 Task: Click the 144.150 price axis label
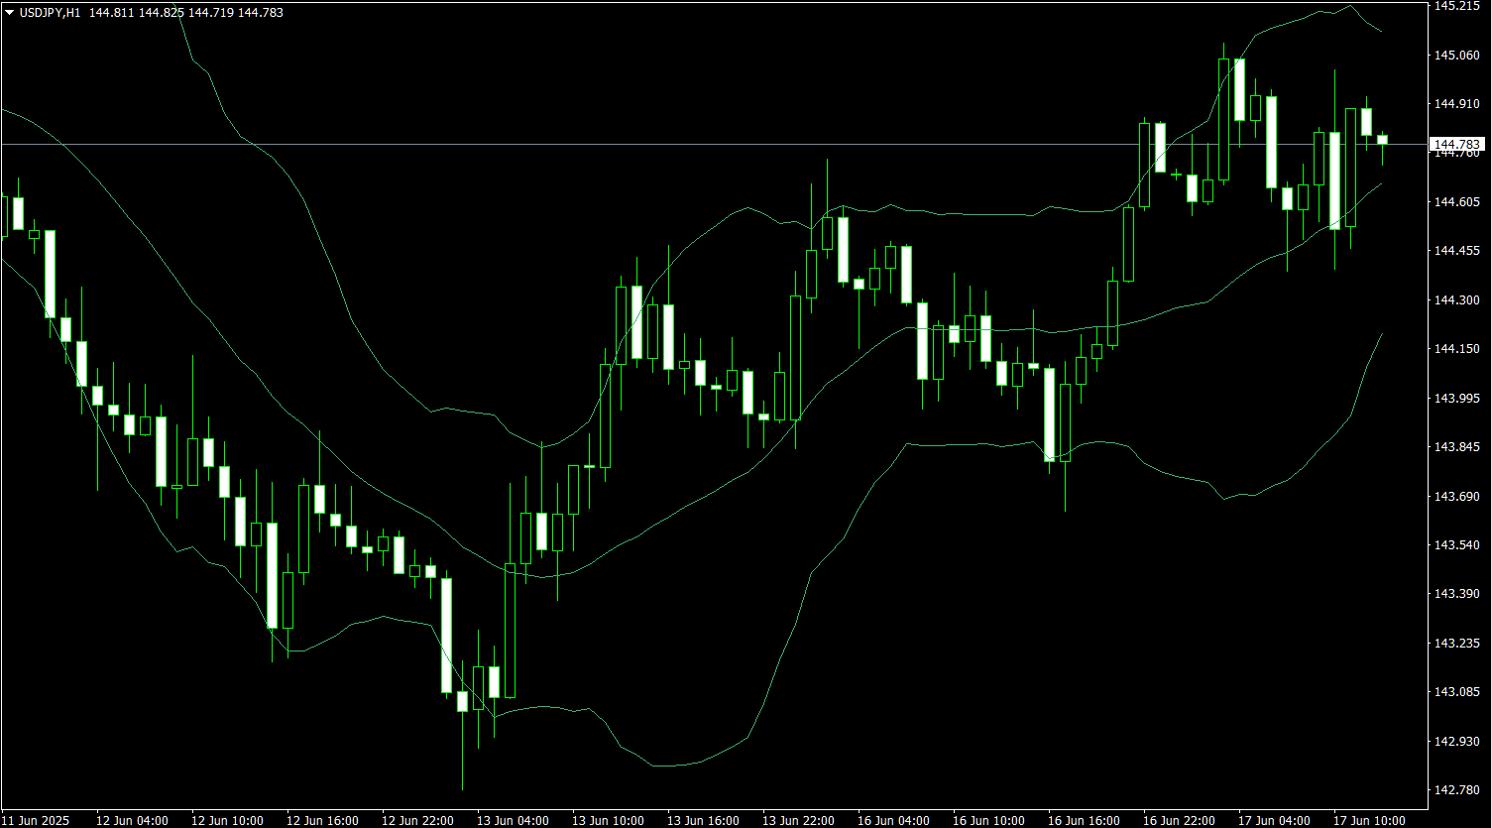tap(1456, 349)
